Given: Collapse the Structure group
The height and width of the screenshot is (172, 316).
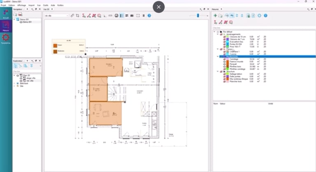Looking at the screenshot, I should click(x=218, y=72).
